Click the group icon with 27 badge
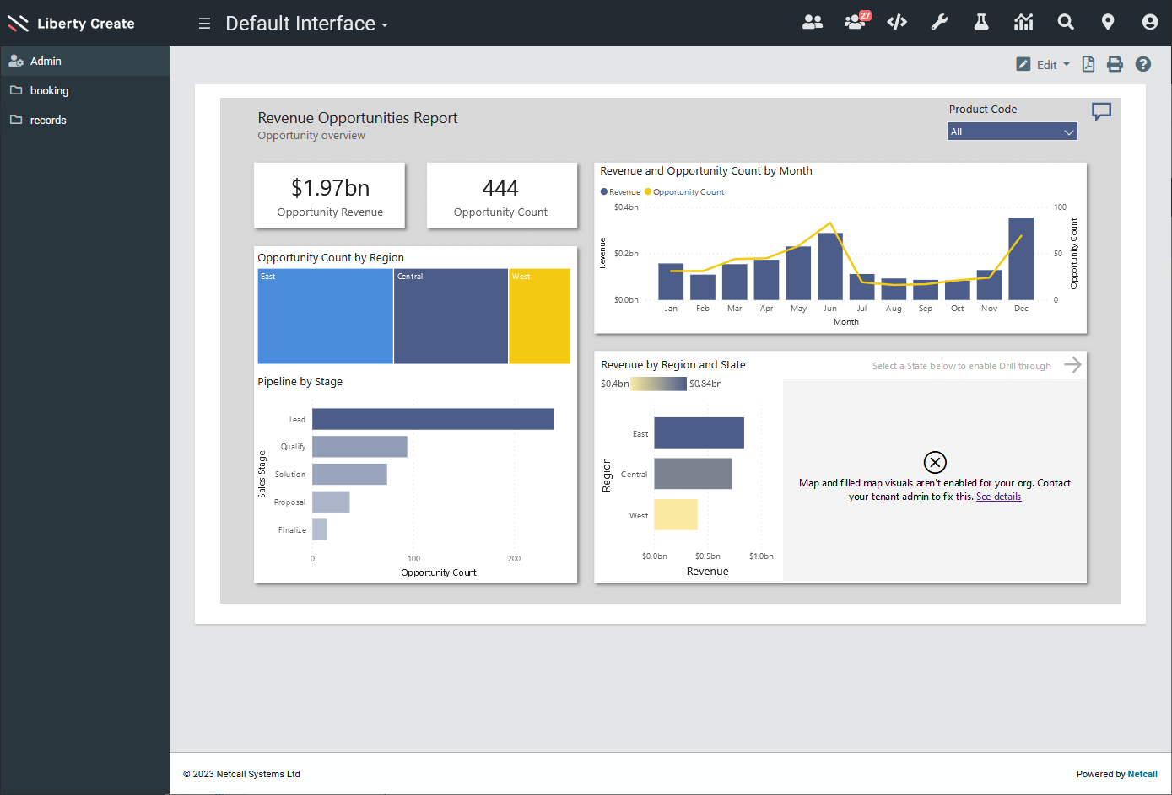This screenshot has height=795, width=1172. [856, 23]
